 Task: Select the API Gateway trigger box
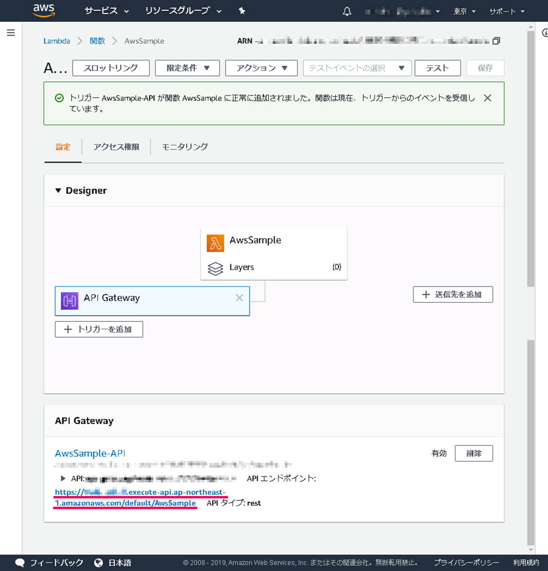pos(152,301)
